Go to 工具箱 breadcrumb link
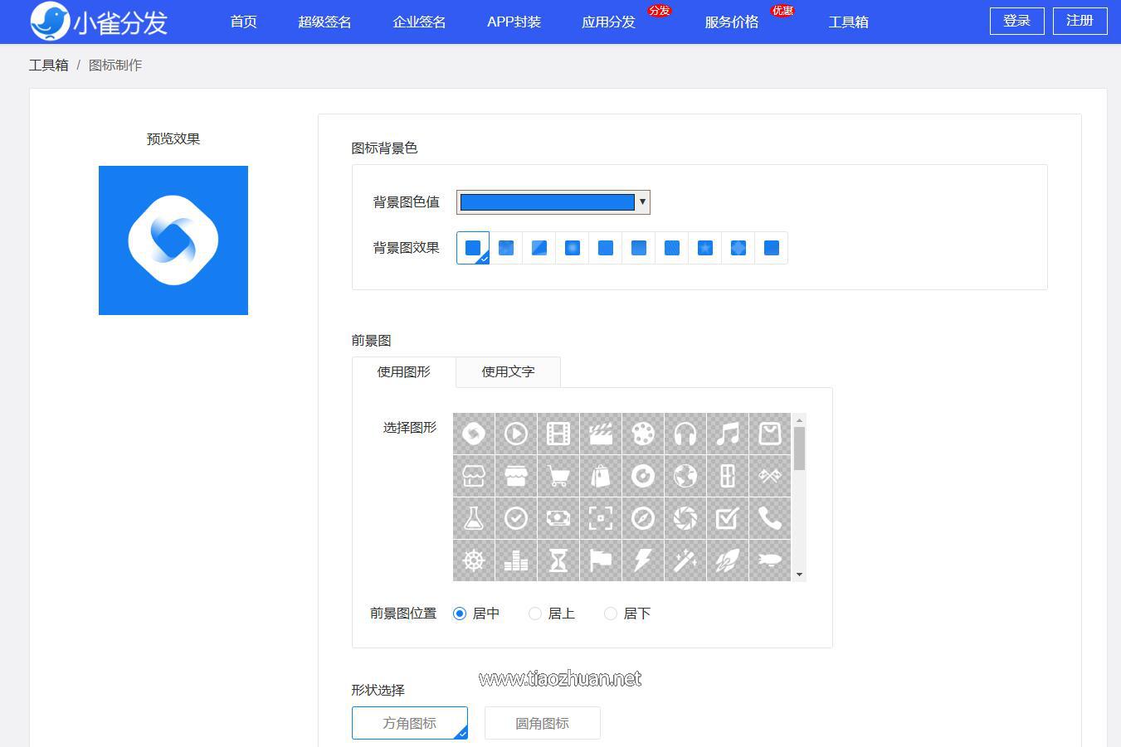 pos(49,65)
